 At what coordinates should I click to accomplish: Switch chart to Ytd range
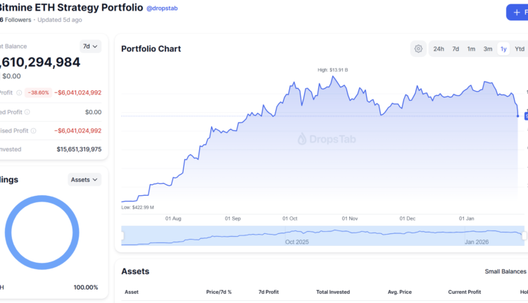(x=520, y=49)
